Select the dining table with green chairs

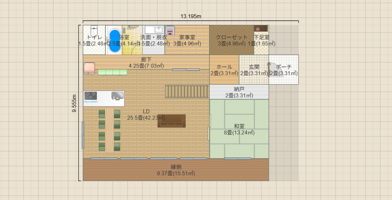pos(109,129)
